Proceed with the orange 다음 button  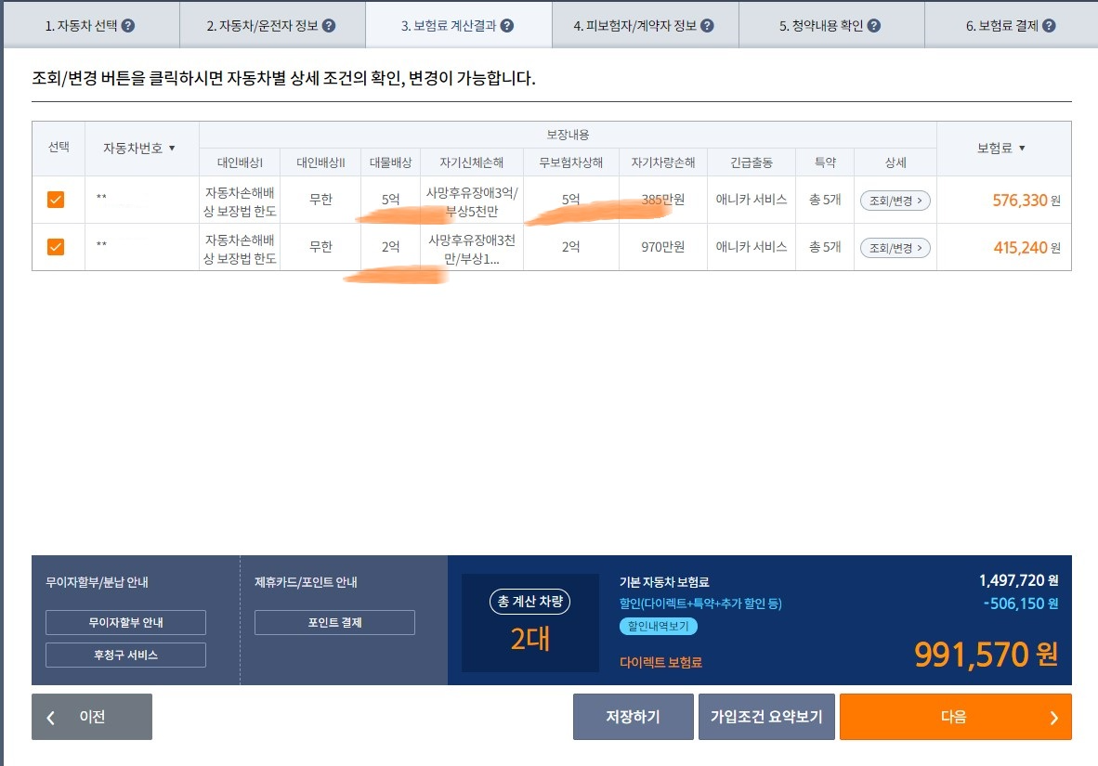click(x=956, y=717)
